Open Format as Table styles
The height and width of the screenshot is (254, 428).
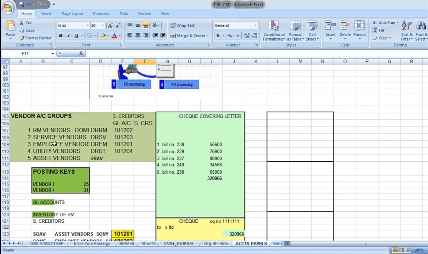click(295, 31)
